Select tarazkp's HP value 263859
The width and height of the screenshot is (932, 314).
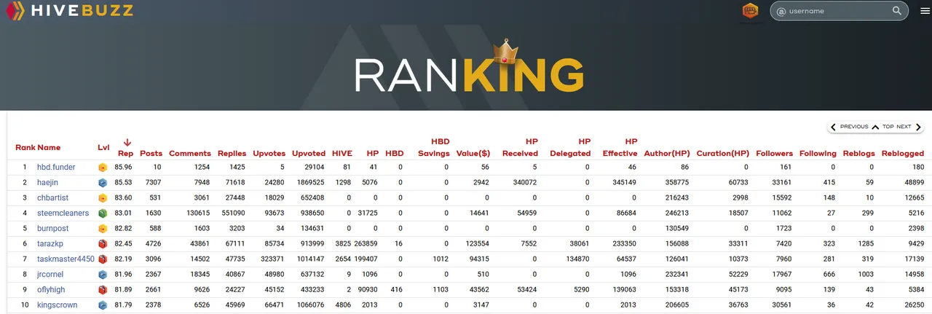tap(366, 243)
